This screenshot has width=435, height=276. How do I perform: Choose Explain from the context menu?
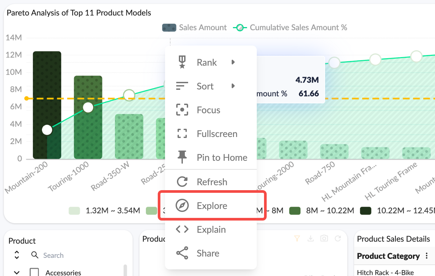[211, 229]
